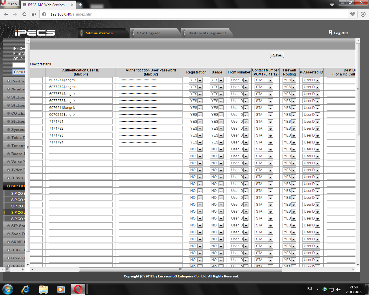Reload the page with refresh icon
369x295 pixels.
24,14
